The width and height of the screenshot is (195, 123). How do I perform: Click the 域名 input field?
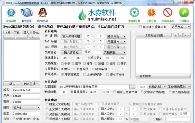click(x=26, y=90)
